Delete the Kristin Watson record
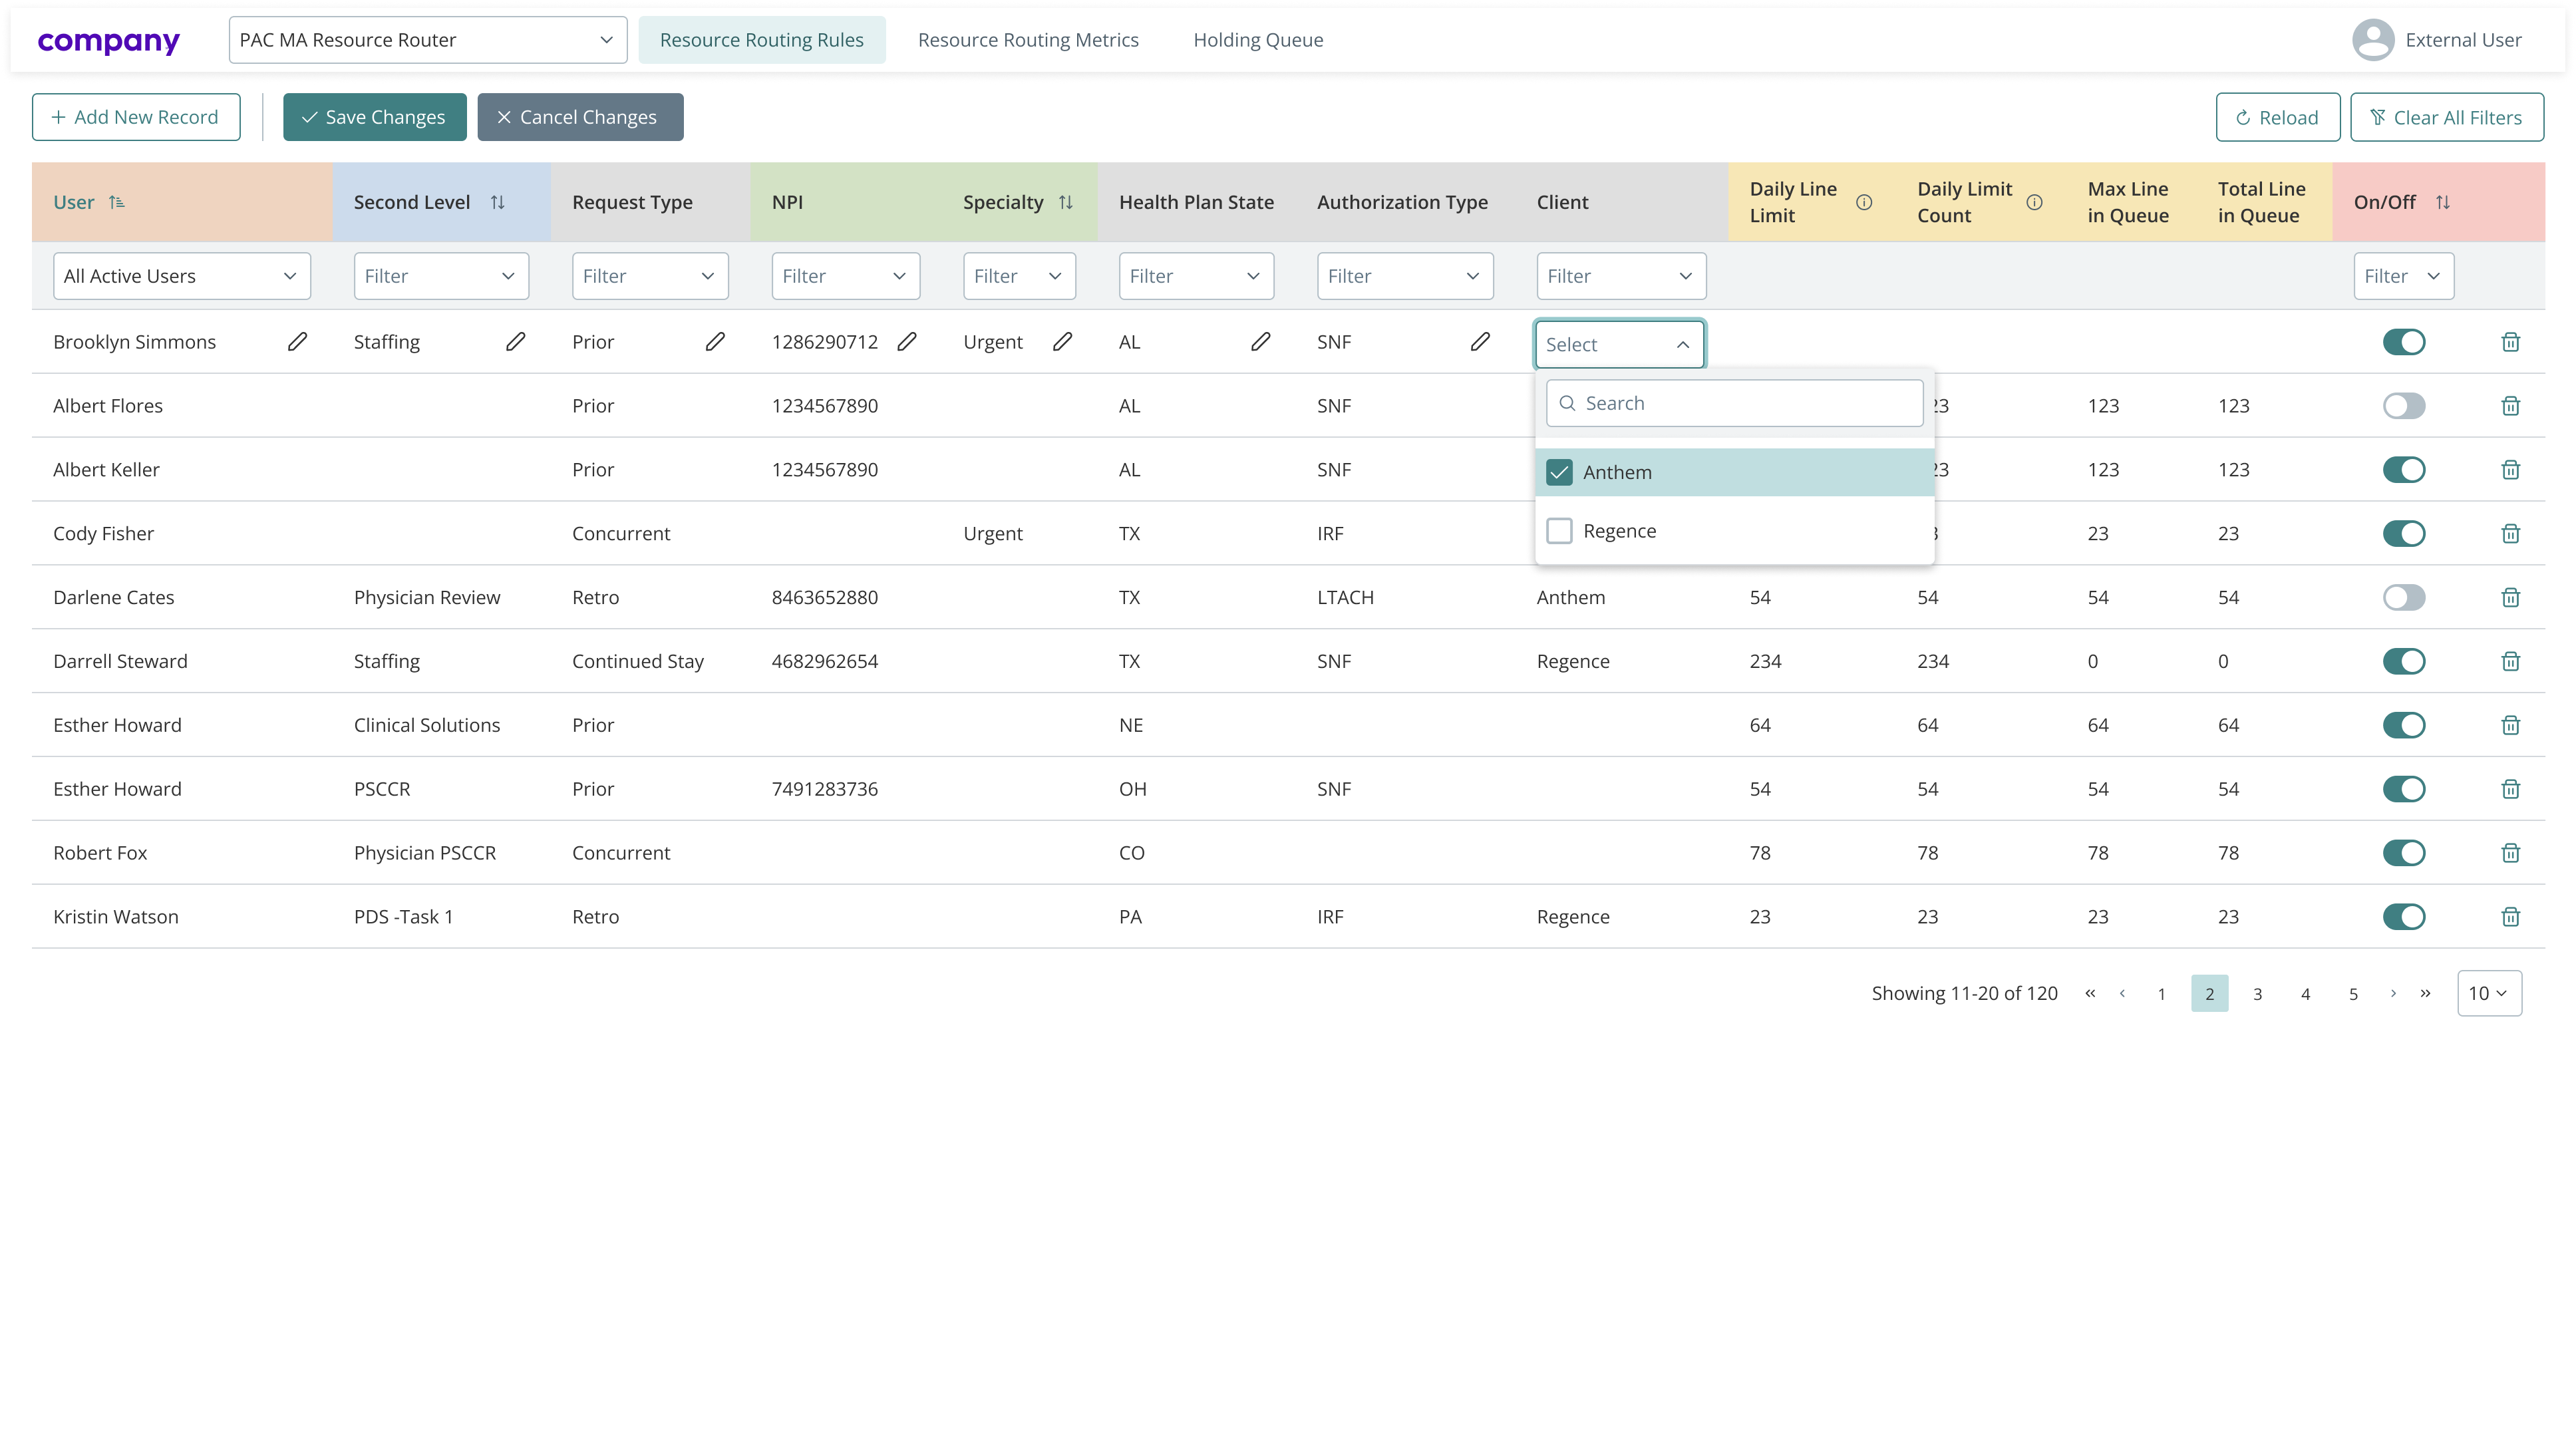 point(2511,916)
